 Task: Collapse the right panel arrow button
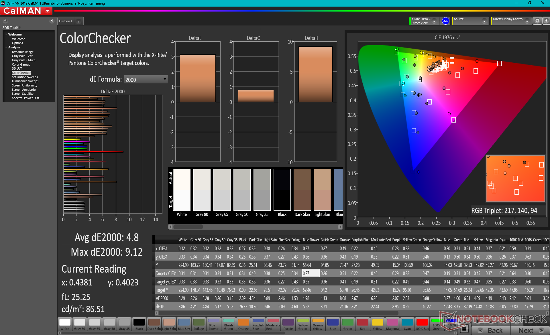pyautogui.click(x=546, y=21)
